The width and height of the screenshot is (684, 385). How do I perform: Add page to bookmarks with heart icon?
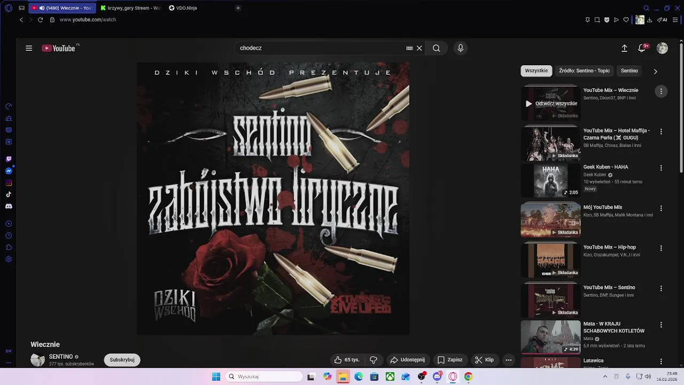tap(626, 20)
